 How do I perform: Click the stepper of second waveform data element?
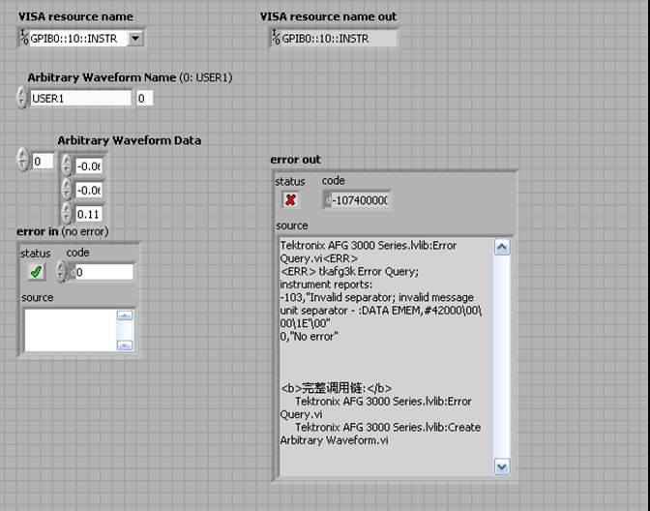pyautogui.click(x=67, y=190)
